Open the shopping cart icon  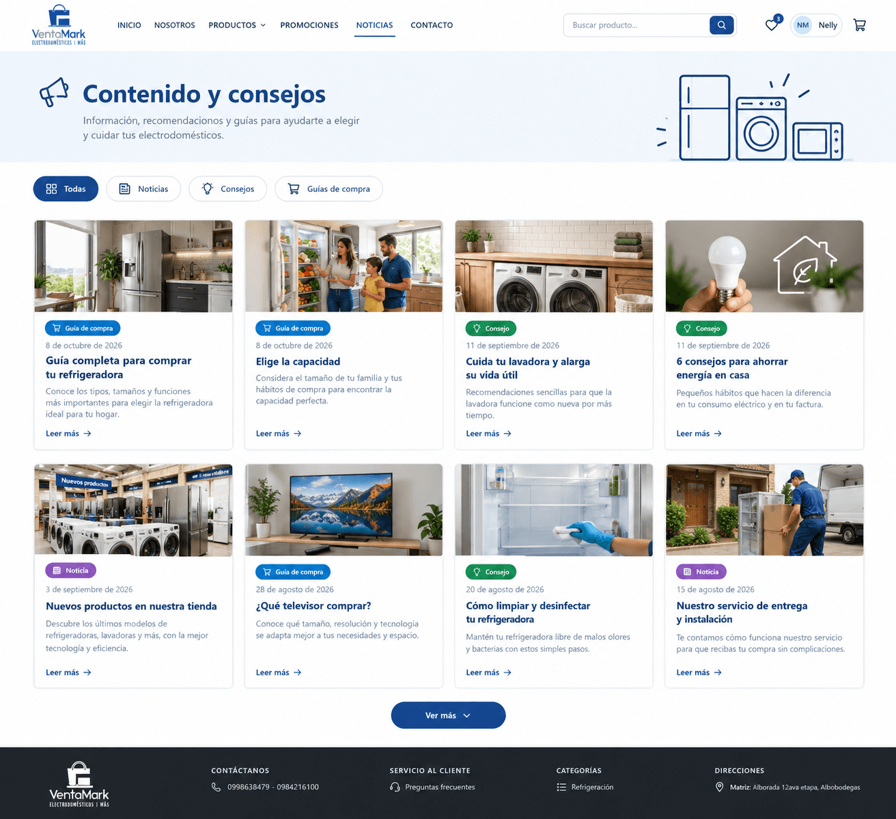point(860,25)
